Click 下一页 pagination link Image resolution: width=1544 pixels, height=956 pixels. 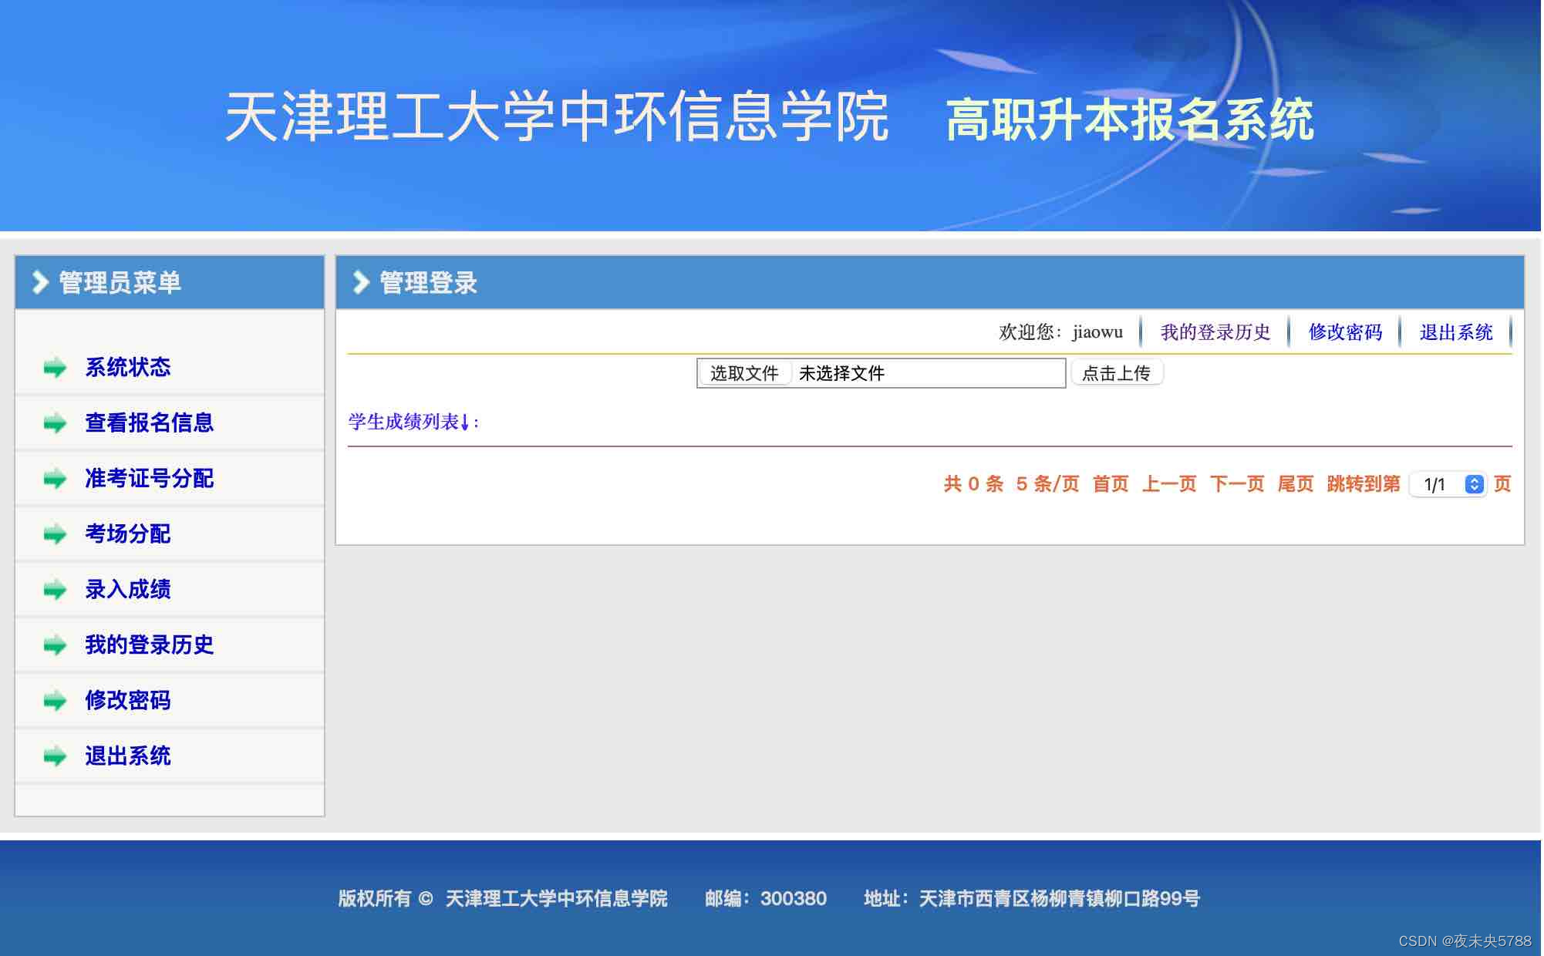1237,484
